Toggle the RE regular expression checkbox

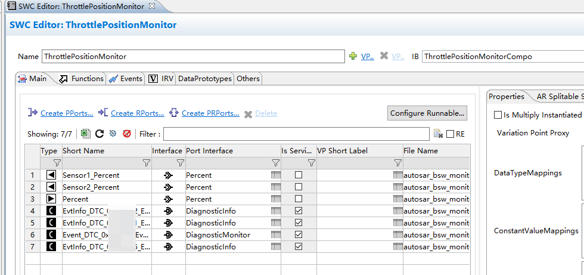pyautogui.click(x=450, y=134)
